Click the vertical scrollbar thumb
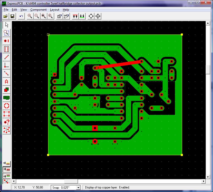Viewport: 213px width, 192px height. [x=208, y=70]
